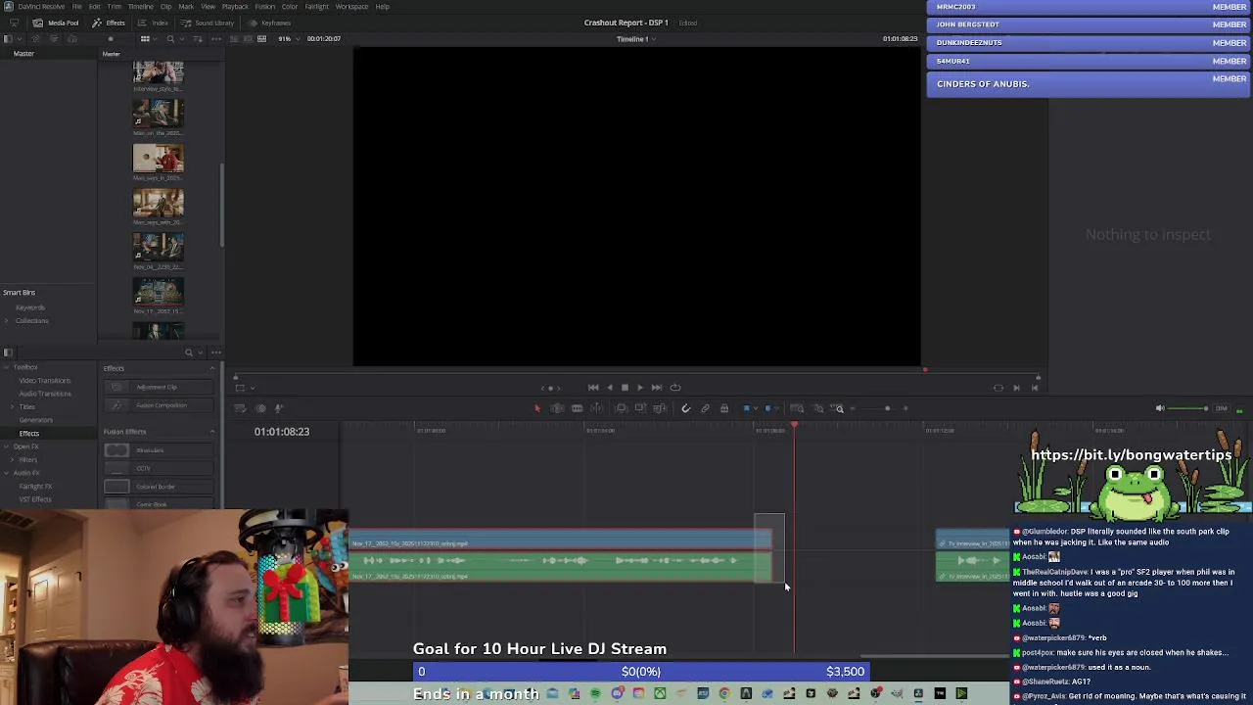The image size is (1253, 705).
Task: Open the Timeline menu
Action: coord(140,7)
